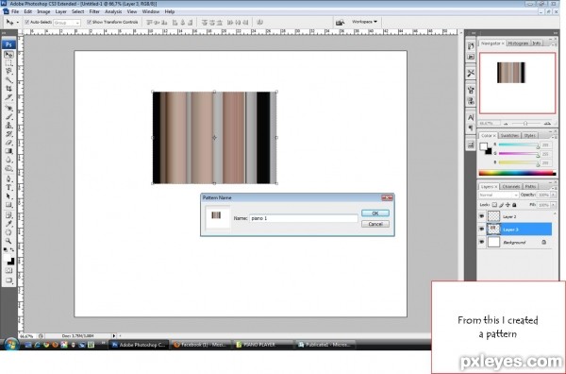Select the Horizontal Type tool

8,188
